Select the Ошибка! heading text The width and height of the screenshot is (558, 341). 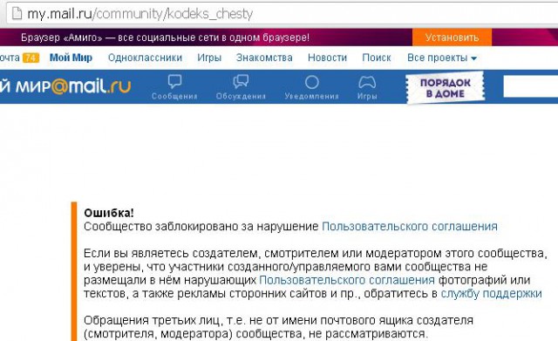(109, 213)
